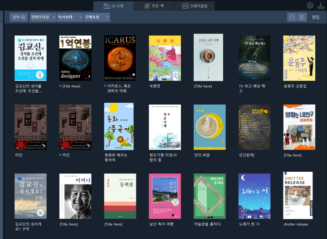
Task: Expand the 컨텐츠타입 dropdown
Action: point(43,17)
